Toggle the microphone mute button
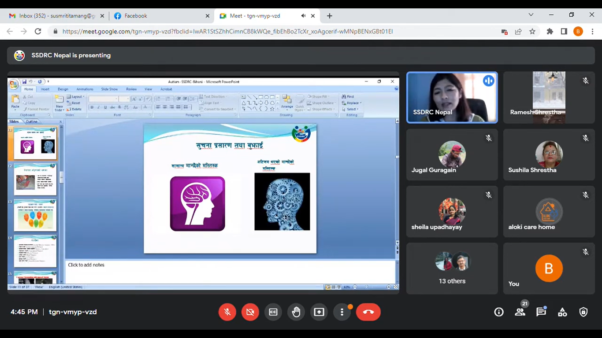Viewport: 602px width, 338px height. 227,312
